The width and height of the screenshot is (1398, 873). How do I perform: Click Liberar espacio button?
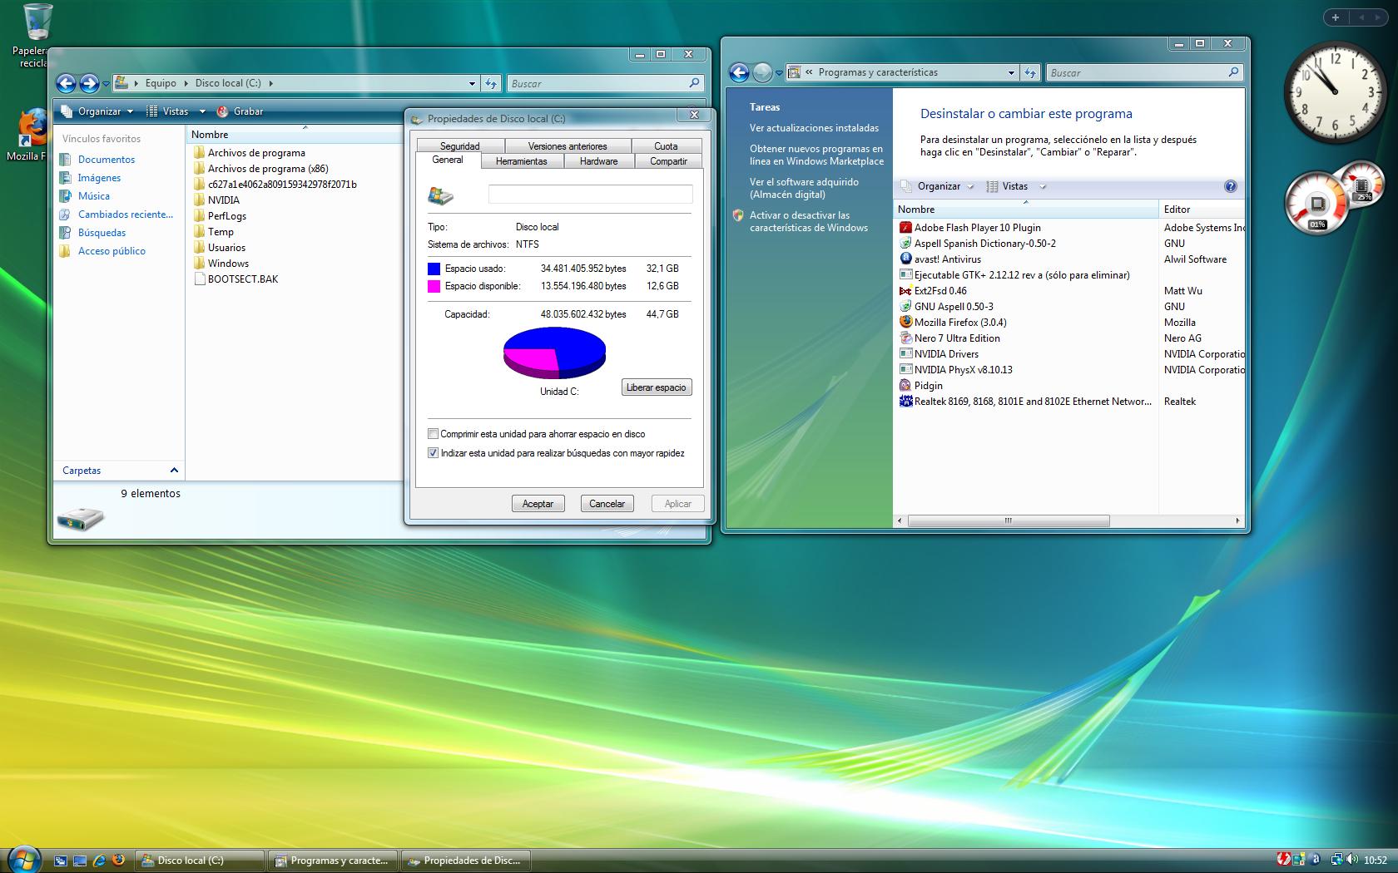(x=657, y=387)
